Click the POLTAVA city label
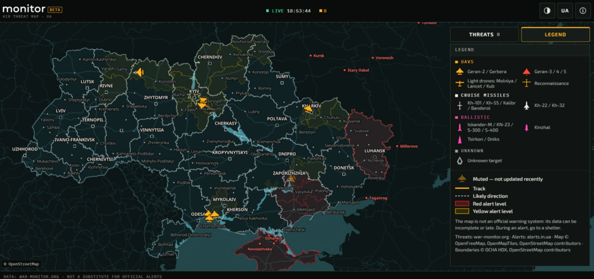This screenshot has height=279, width=594. point(277,119)
